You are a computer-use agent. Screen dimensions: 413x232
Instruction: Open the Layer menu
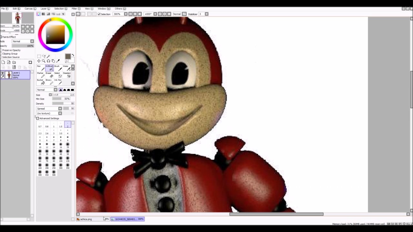(x=45, y=9)
